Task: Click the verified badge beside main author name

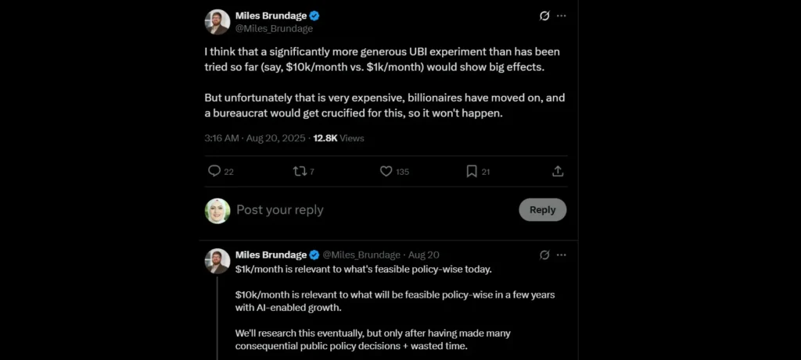Action: (x=314, y=16)
